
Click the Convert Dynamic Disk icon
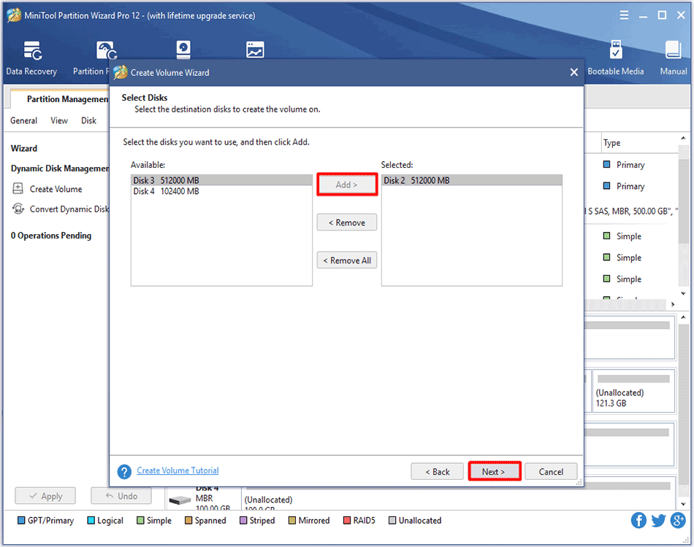point(18,209)
